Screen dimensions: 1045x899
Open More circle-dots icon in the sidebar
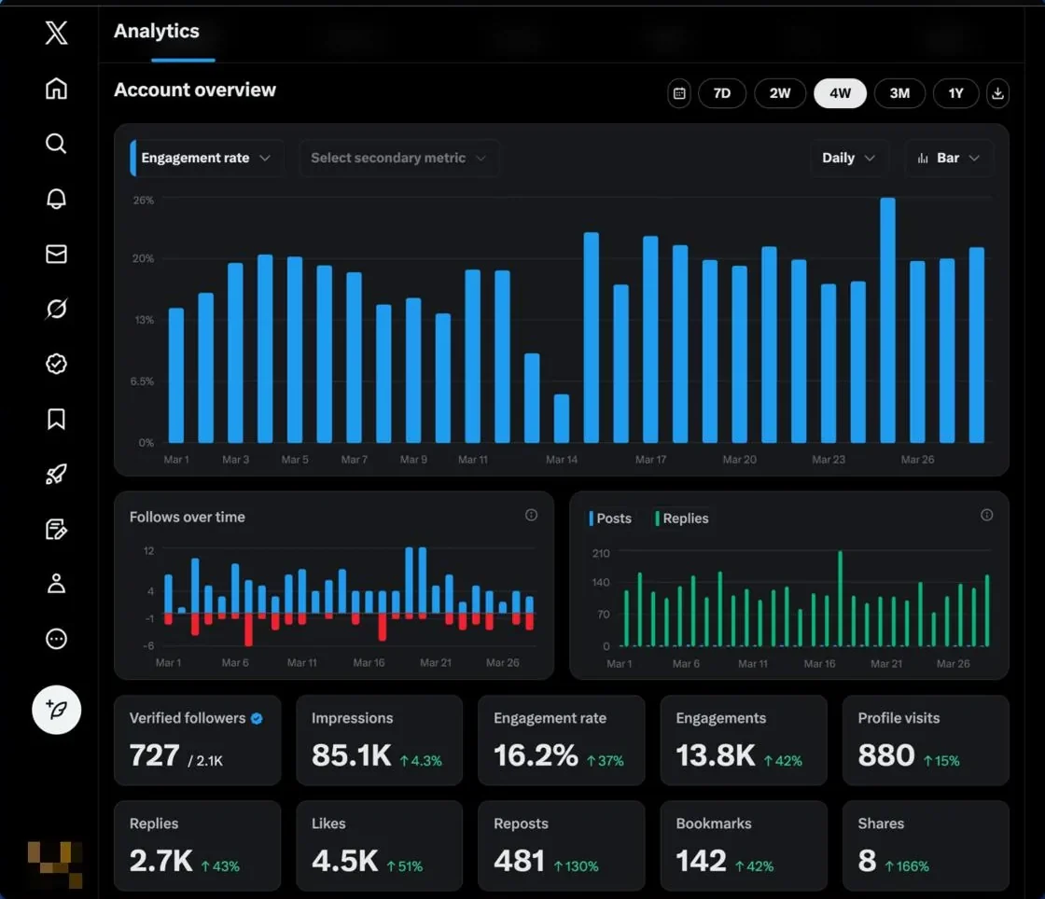pyautogui.click(x=57, y=639)
